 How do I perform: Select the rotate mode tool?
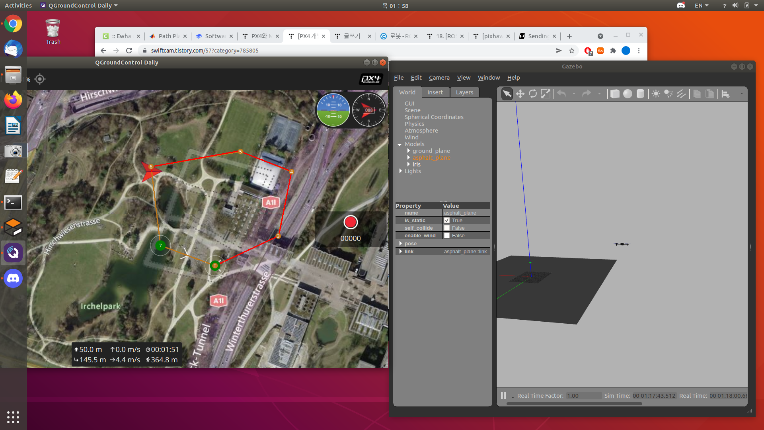click(x=532, y=94)
